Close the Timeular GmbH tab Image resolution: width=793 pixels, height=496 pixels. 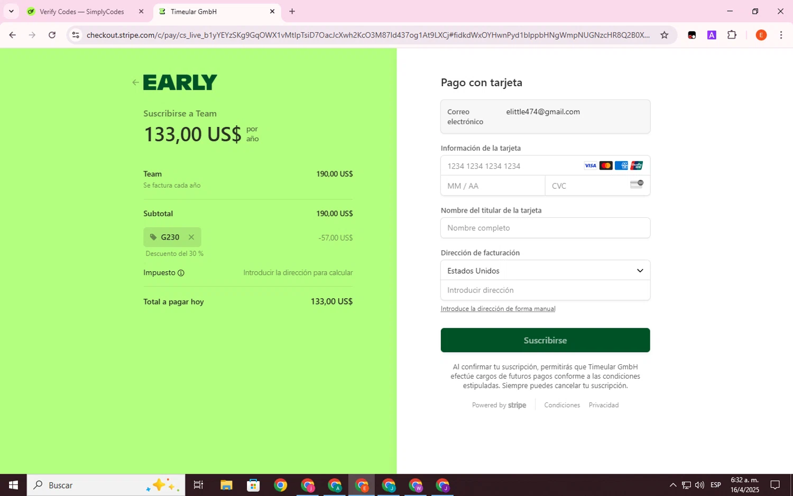pos(272,12)
